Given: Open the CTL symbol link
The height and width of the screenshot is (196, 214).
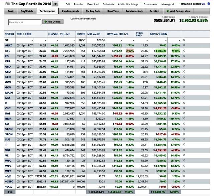Looking at the screenshot, I should pyautogui.click(x=7, y=51).
